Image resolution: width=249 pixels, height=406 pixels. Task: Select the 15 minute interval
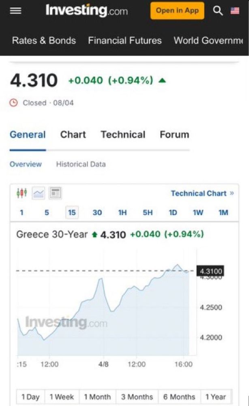click(72, 213)
